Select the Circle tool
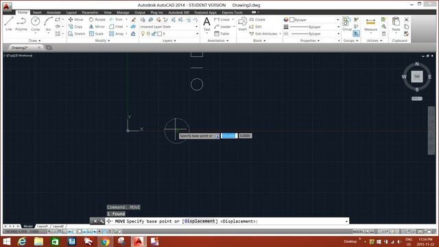 click(35, 23)
